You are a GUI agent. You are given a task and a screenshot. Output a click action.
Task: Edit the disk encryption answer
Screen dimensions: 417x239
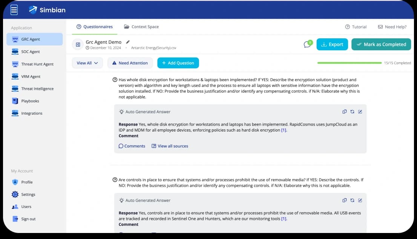pyautogui.click(x=360, y=112)
